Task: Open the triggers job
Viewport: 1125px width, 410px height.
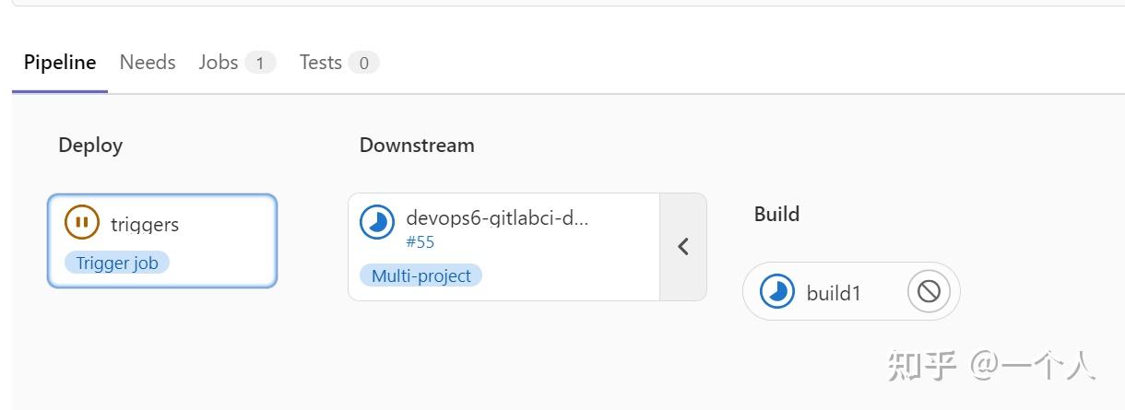Action: pyautogui.click(x=145, y=224)
